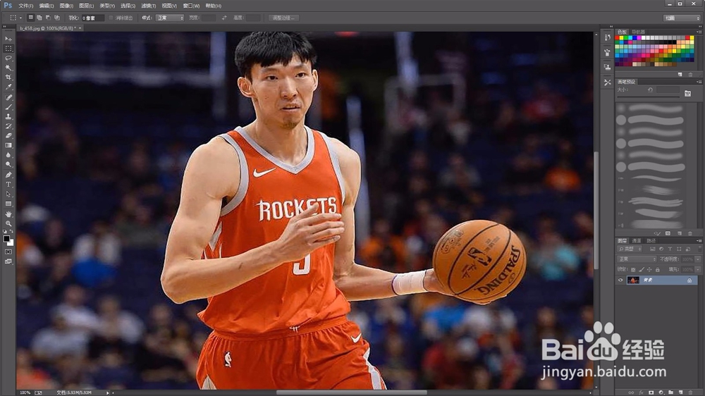Choose New Selection mode
Viewport: 705px width, 396px height.
(30, 18)
